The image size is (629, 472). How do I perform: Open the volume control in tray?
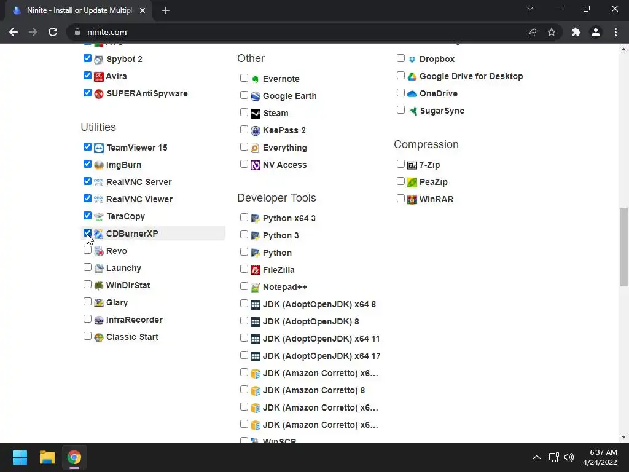click(569, 457)
